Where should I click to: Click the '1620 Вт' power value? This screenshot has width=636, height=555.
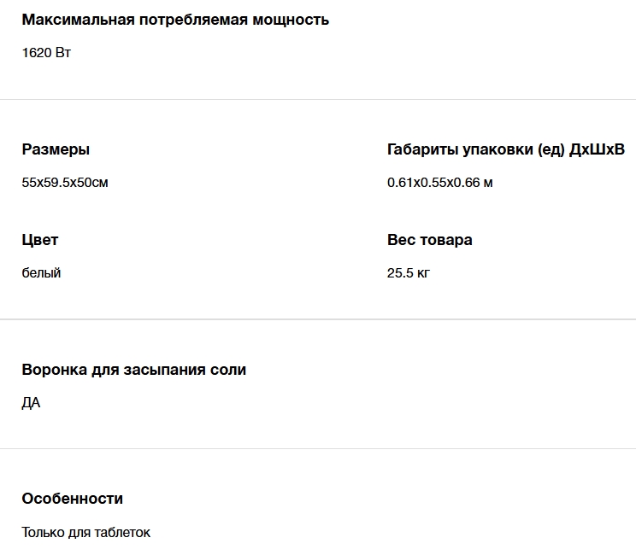46,52
